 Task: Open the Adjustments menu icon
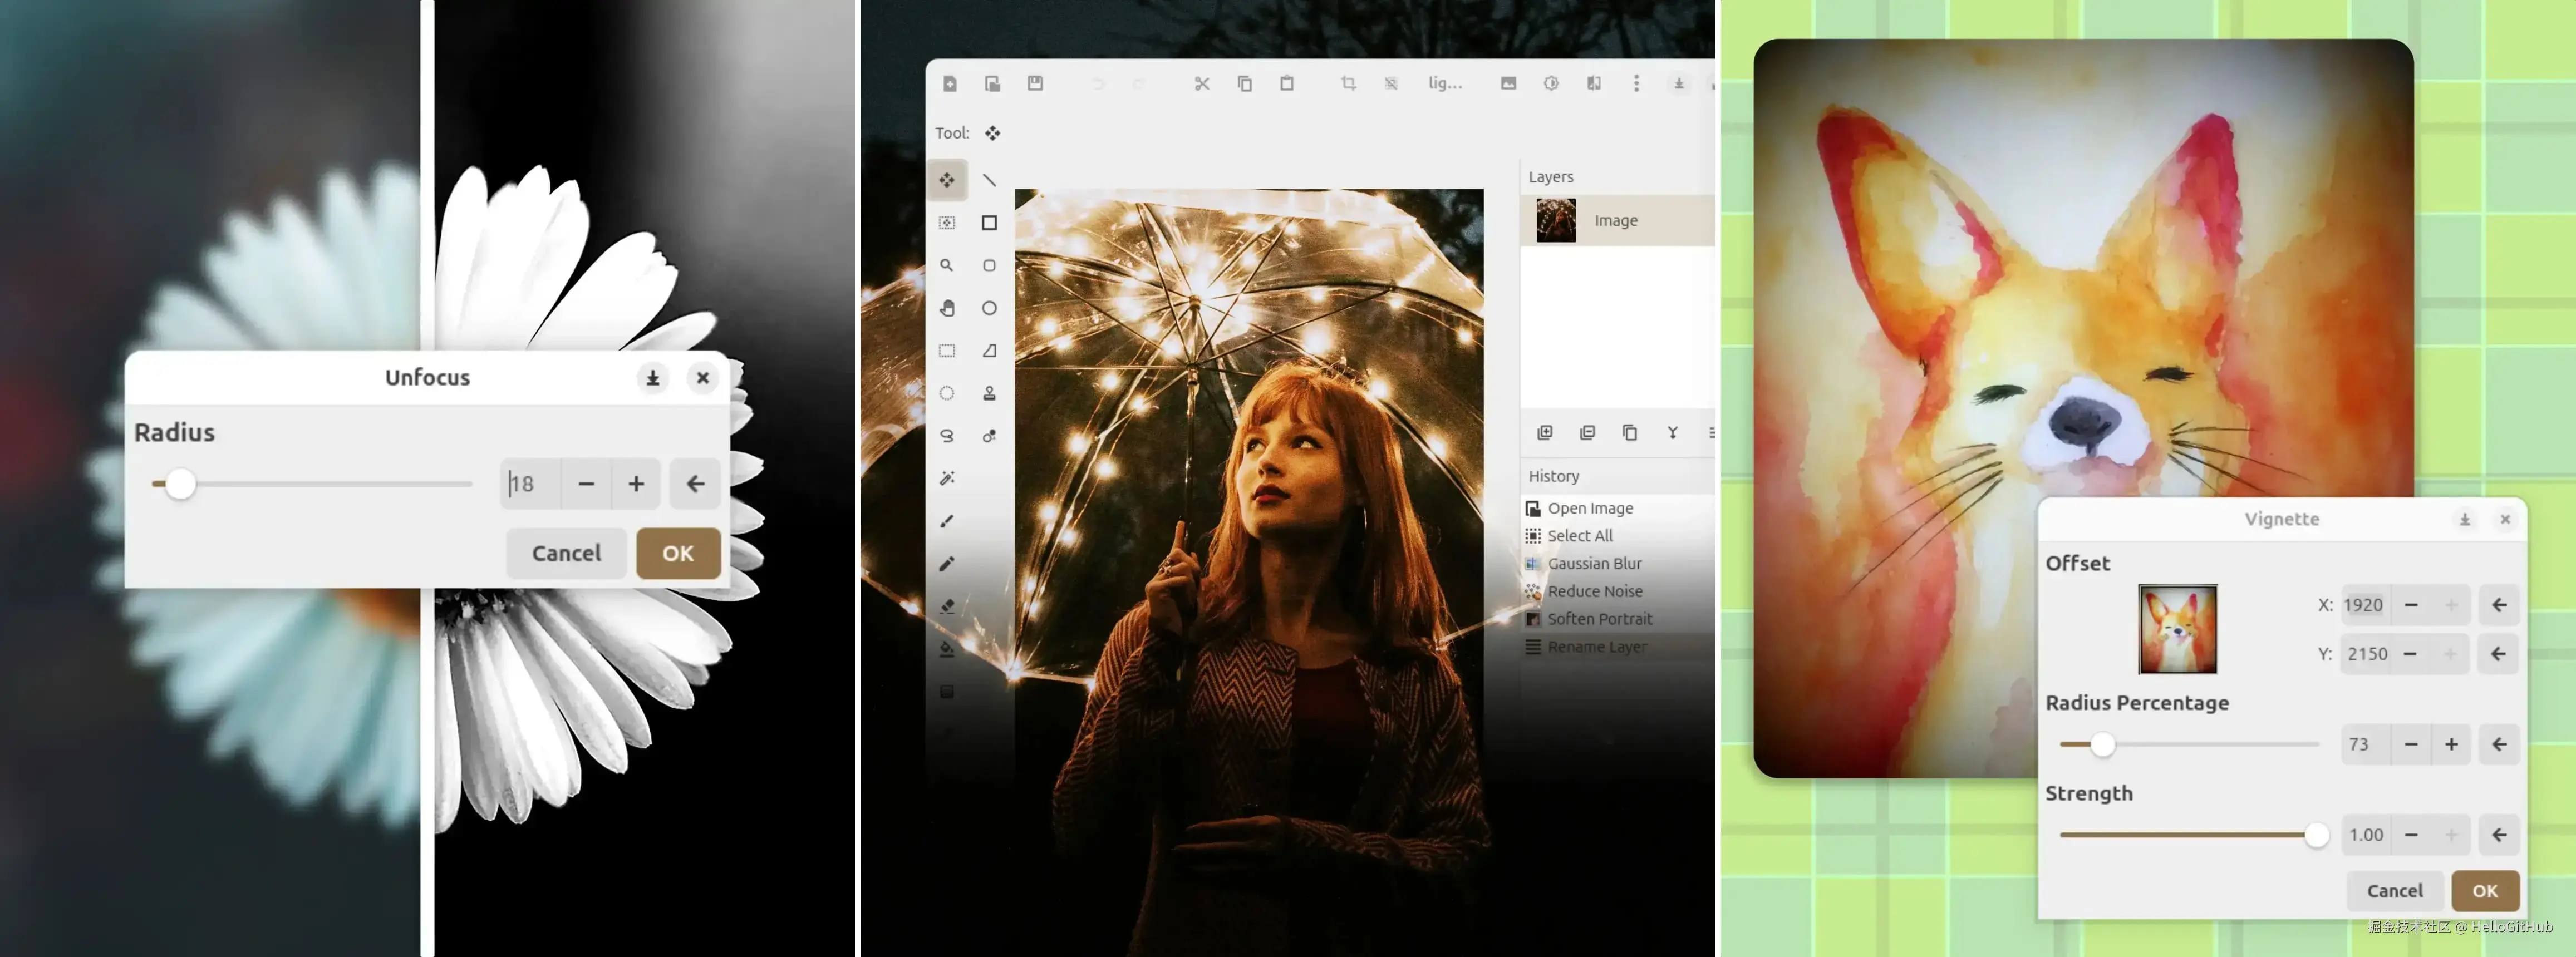(1551, 84)
